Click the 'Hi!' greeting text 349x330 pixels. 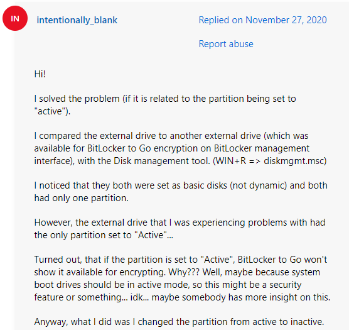40,74
